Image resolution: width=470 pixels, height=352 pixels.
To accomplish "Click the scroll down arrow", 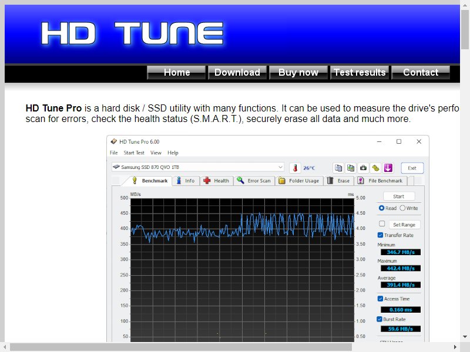I will 465,337.
